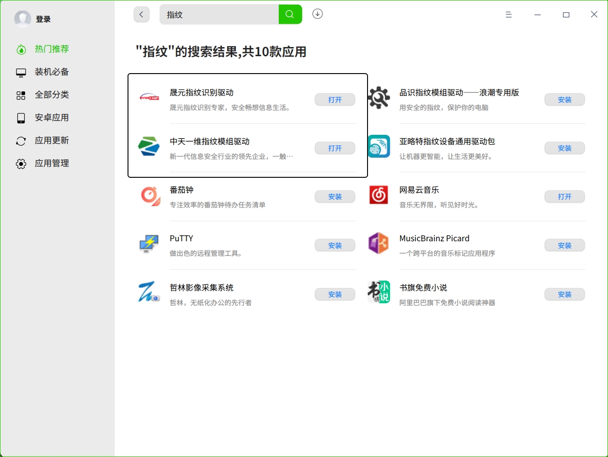
Task: Open the hamburger main menu
Action: click(509, 15)
